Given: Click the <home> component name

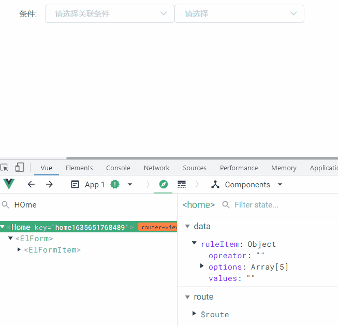Looking at the screenshot, I should pyautogui.click(x=199, y=205).
